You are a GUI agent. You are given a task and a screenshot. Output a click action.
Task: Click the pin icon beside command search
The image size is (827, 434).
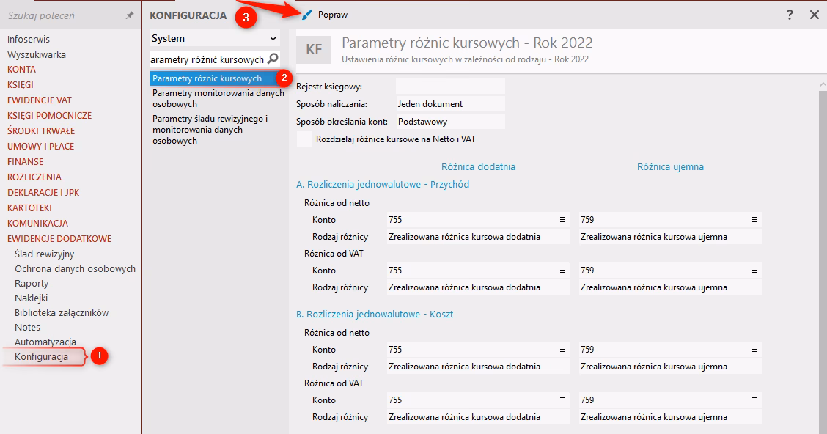[130, 15]
